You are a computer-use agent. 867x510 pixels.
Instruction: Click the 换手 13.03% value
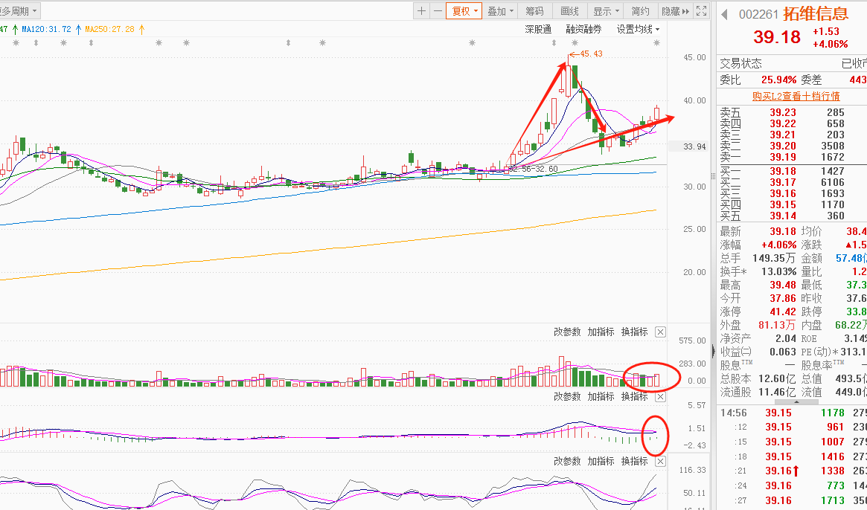coord(779,272)
